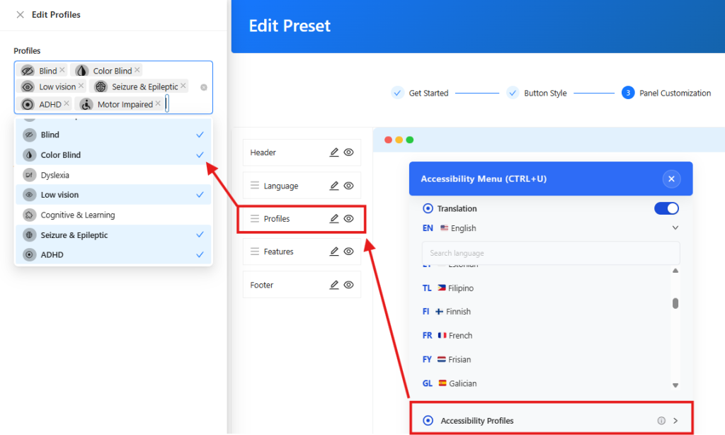Hide the Footer section with its eye icon
The width and height of the screenshot is (725, 435).
[x=348, y=284]
